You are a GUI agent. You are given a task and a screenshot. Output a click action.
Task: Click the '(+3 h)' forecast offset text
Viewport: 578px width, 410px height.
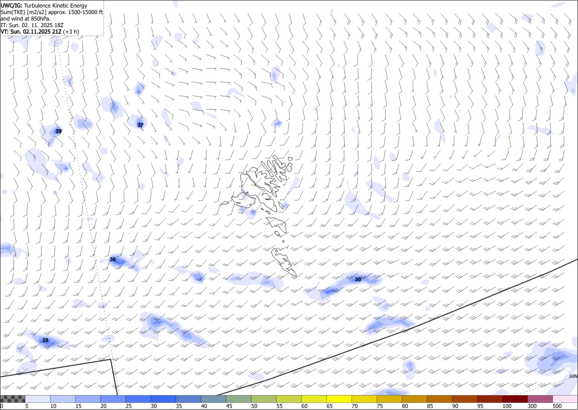pyautogui.click(x=71, y=32)
